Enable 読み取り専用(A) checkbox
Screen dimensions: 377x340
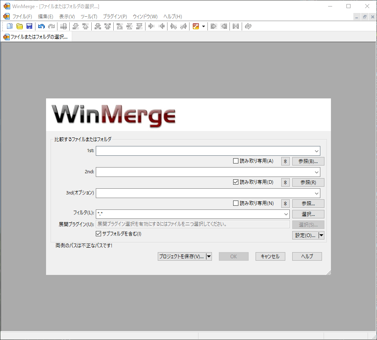236,161
